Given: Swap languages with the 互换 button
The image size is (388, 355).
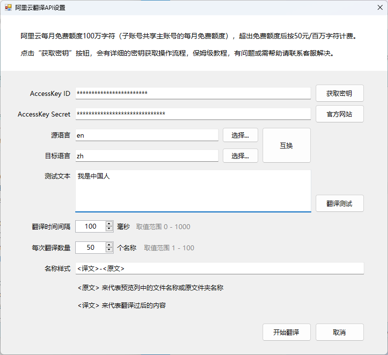Looking at the screenshot, I should coord(287,146).
